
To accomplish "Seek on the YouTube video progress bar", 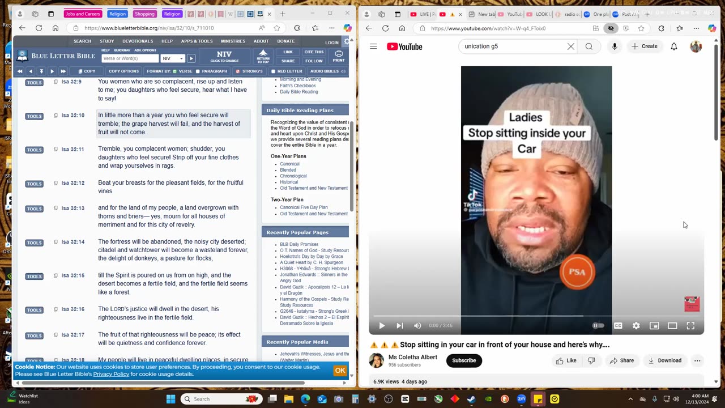I will coord(536,316).
